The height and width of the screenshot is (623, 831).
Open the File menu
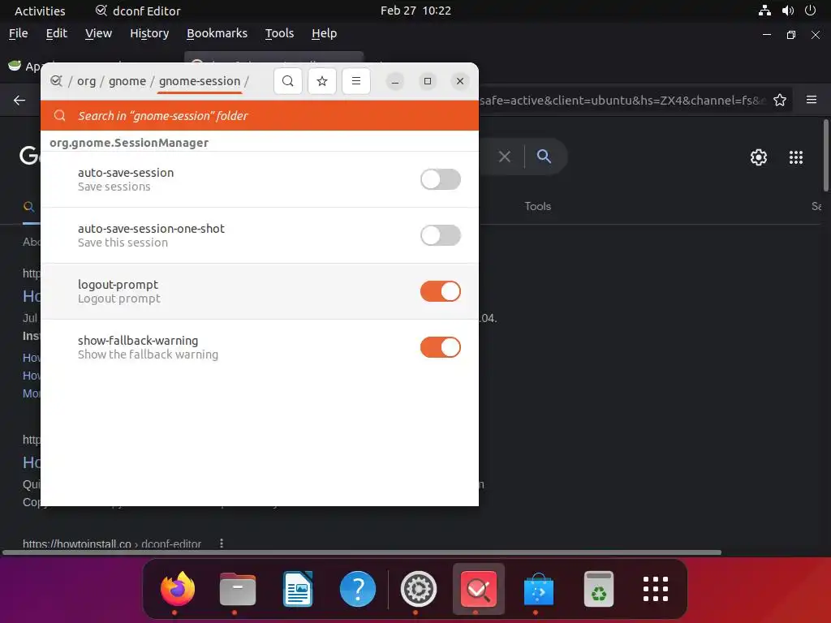(19, 33)
